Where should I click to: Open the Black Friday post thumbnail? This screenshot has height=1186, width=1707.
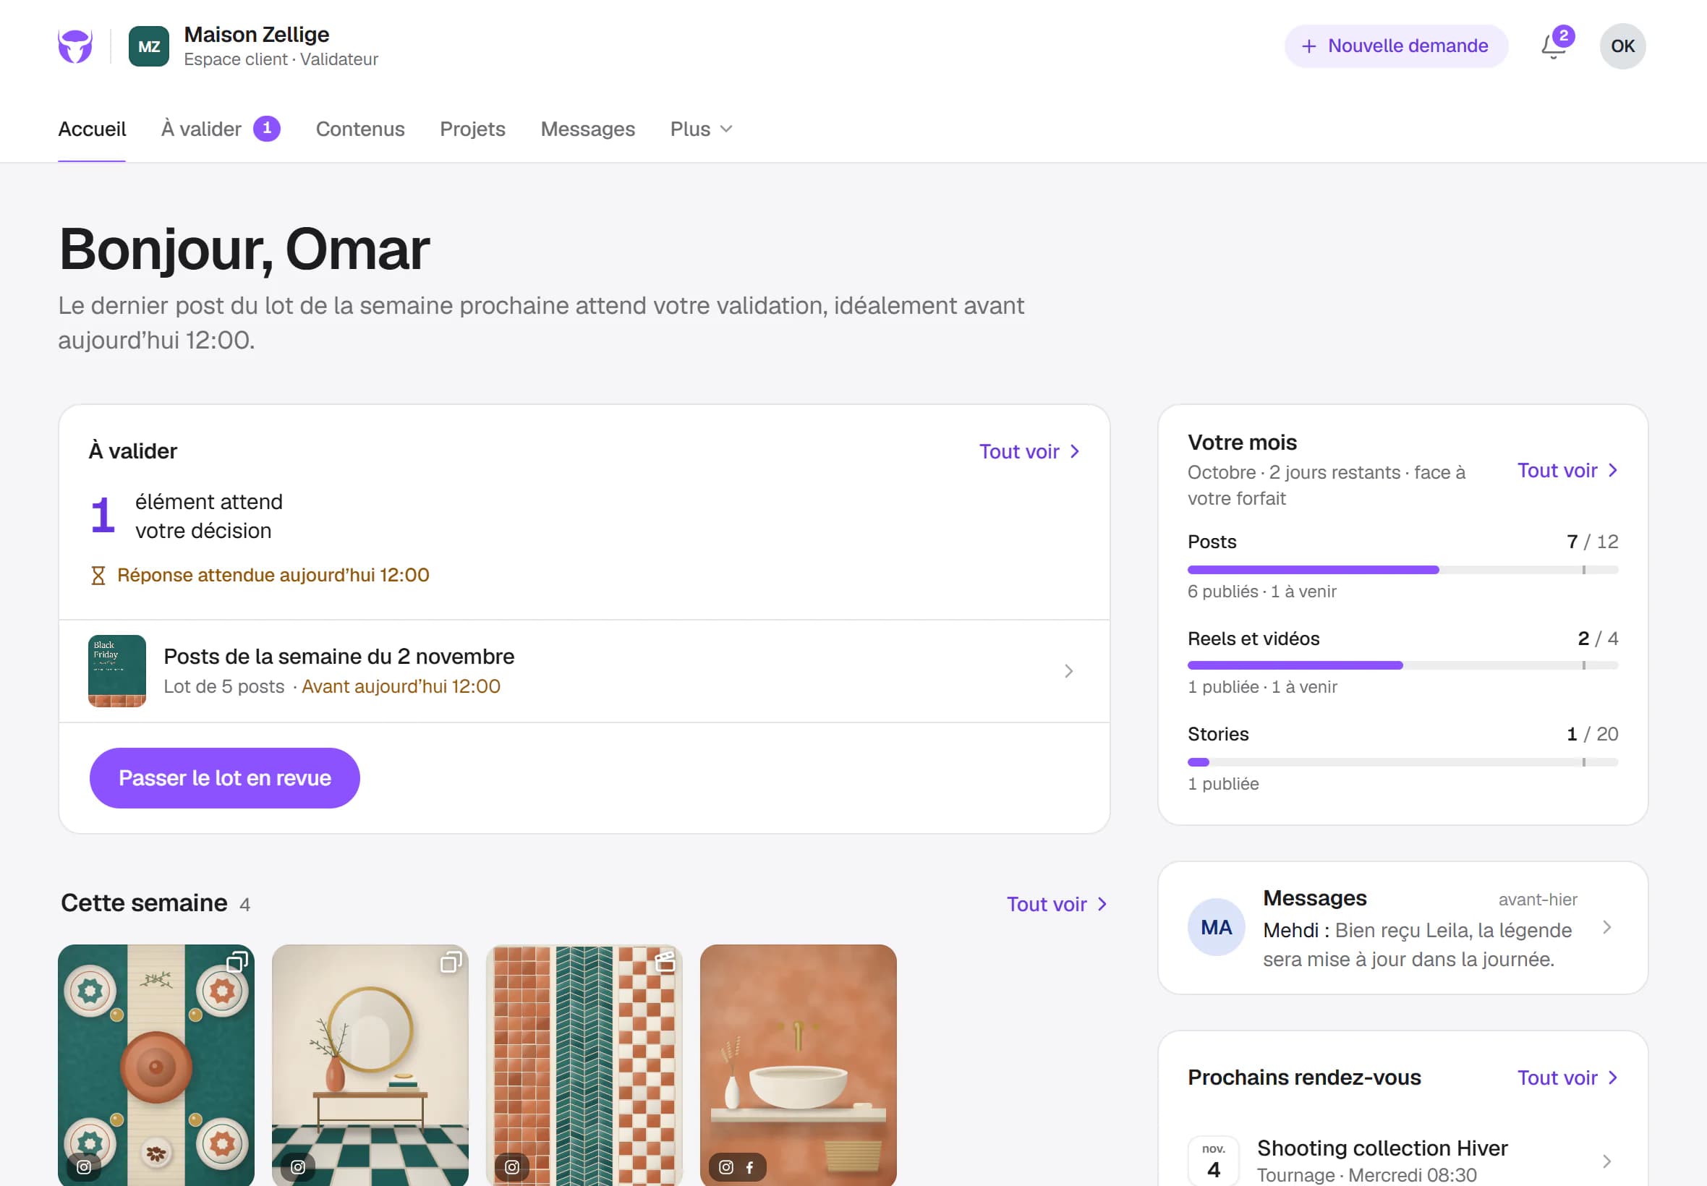[x=117, y=671]
